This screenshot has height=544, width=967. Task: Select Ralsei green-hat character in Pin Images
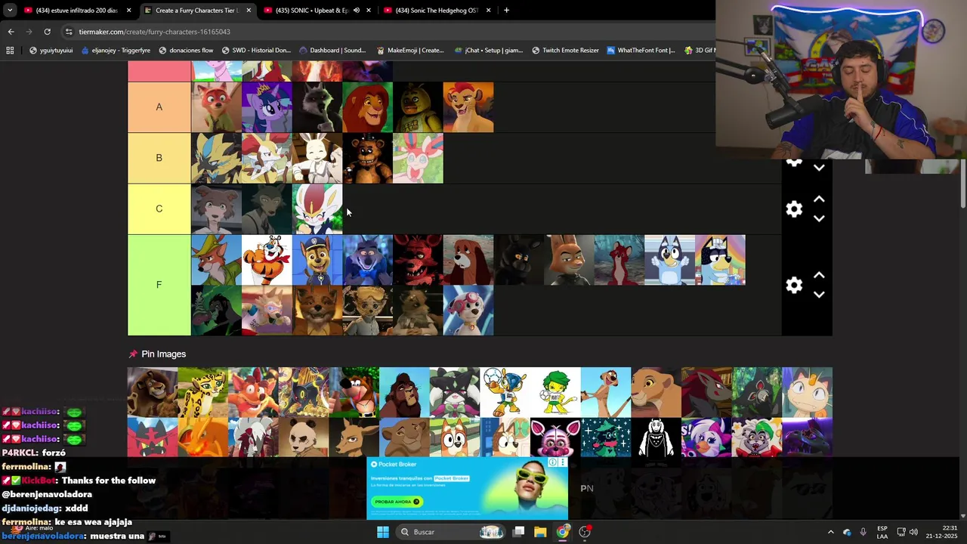606,437
